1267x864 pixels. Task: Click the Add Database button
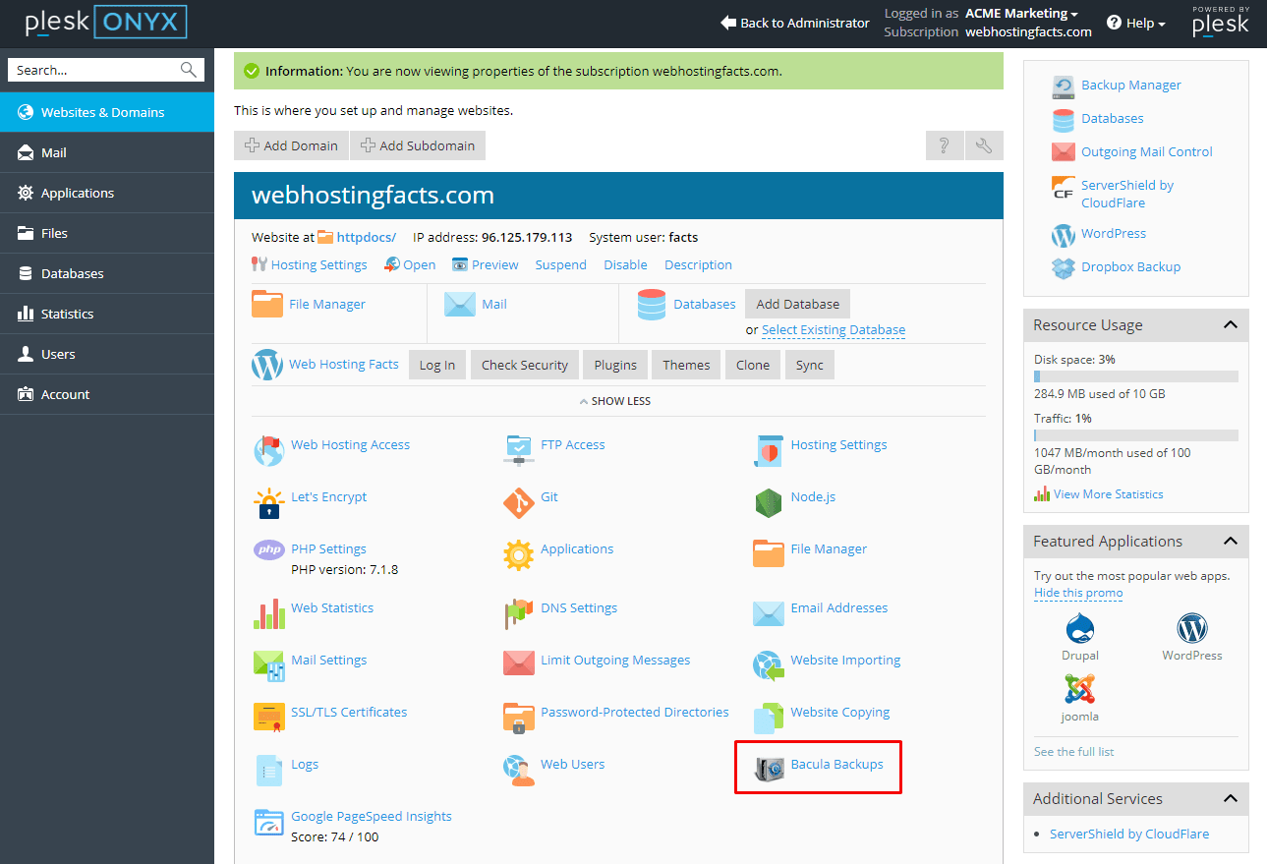click(x=798, y=304)
